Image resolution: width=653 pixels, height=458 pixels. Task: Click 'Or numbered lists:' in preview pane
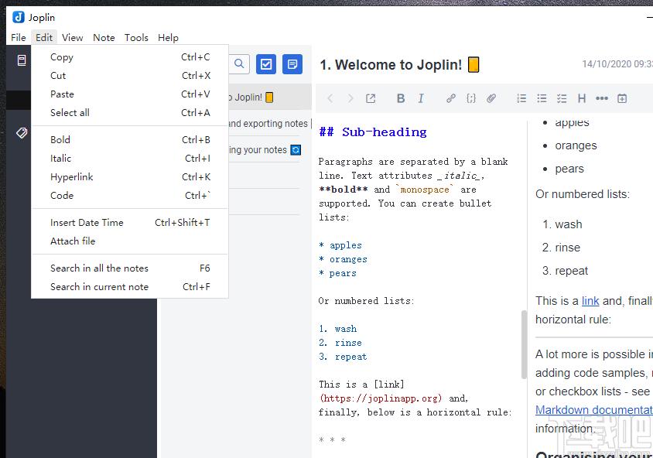click(583, 194)
